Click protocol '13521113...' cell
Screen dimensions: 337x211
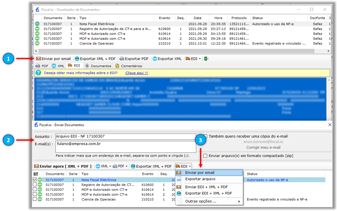tap(239, 24)
